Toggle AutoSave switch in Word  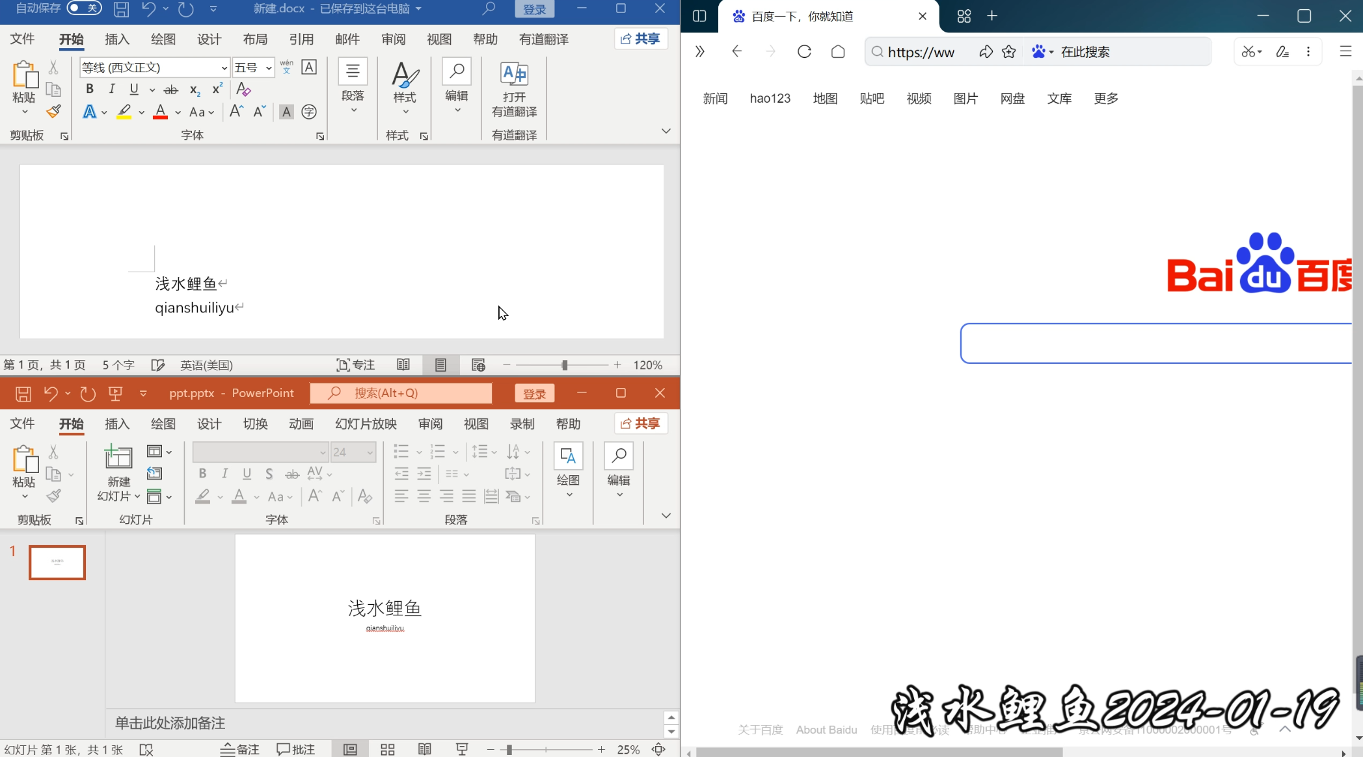point(84,8)
